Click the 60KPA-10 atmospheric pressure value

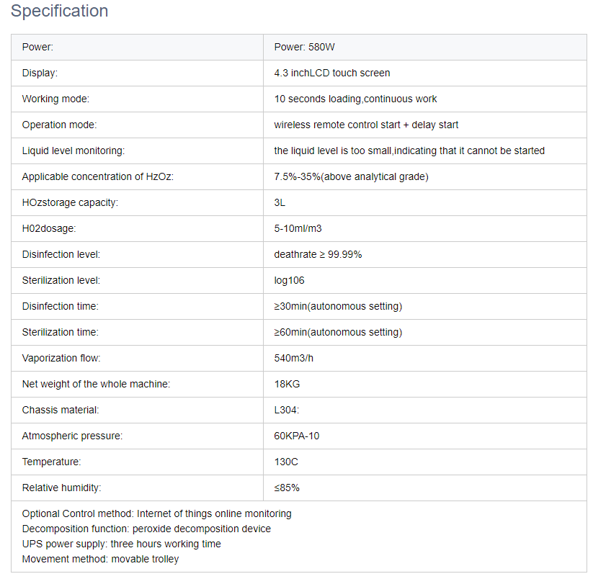(x=297, y=436)
